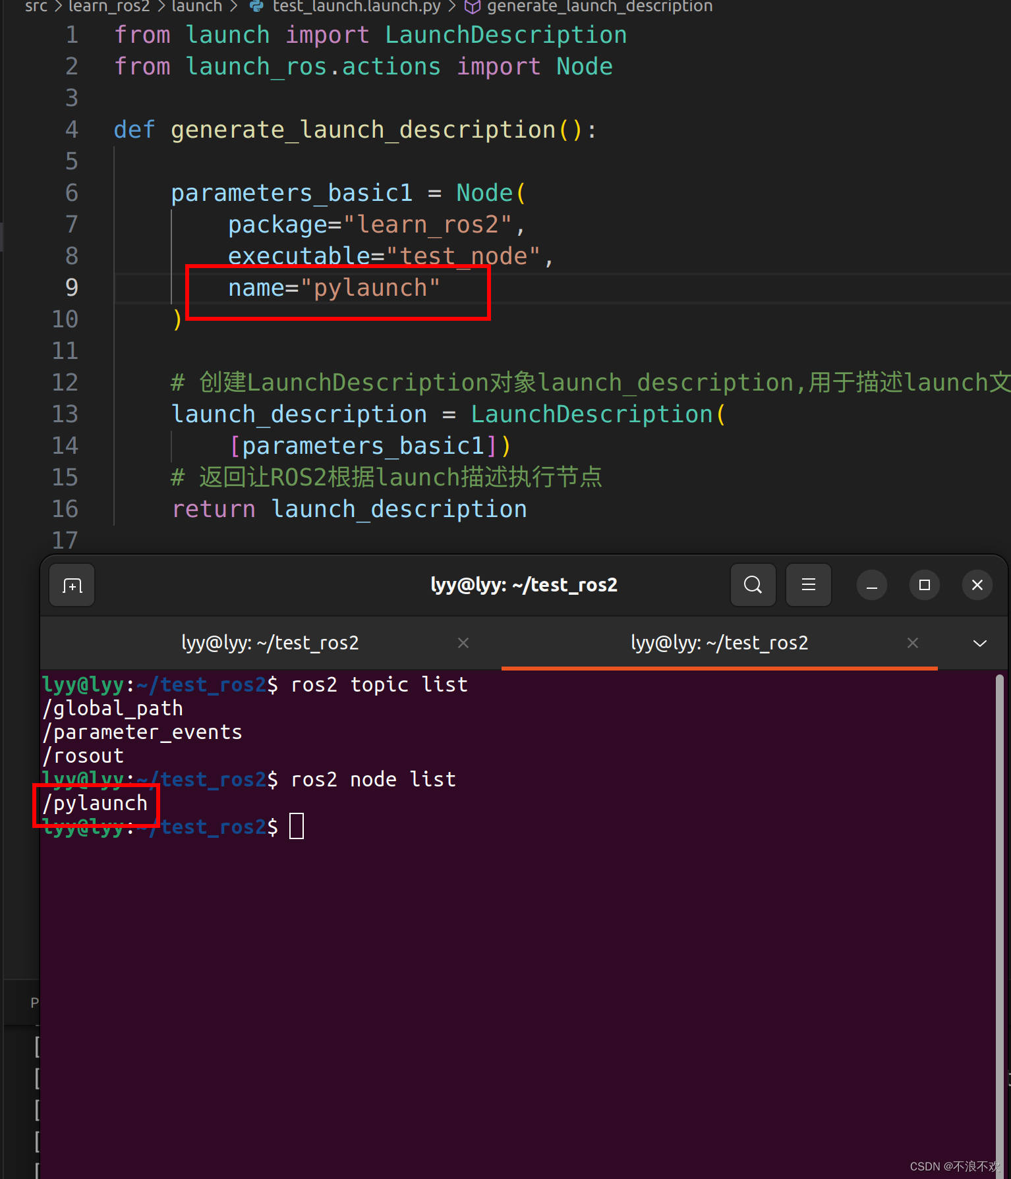Click the function symbol icon in breadcrumb
Viewport: 1011px width, 1179px height.
[472, 7]
